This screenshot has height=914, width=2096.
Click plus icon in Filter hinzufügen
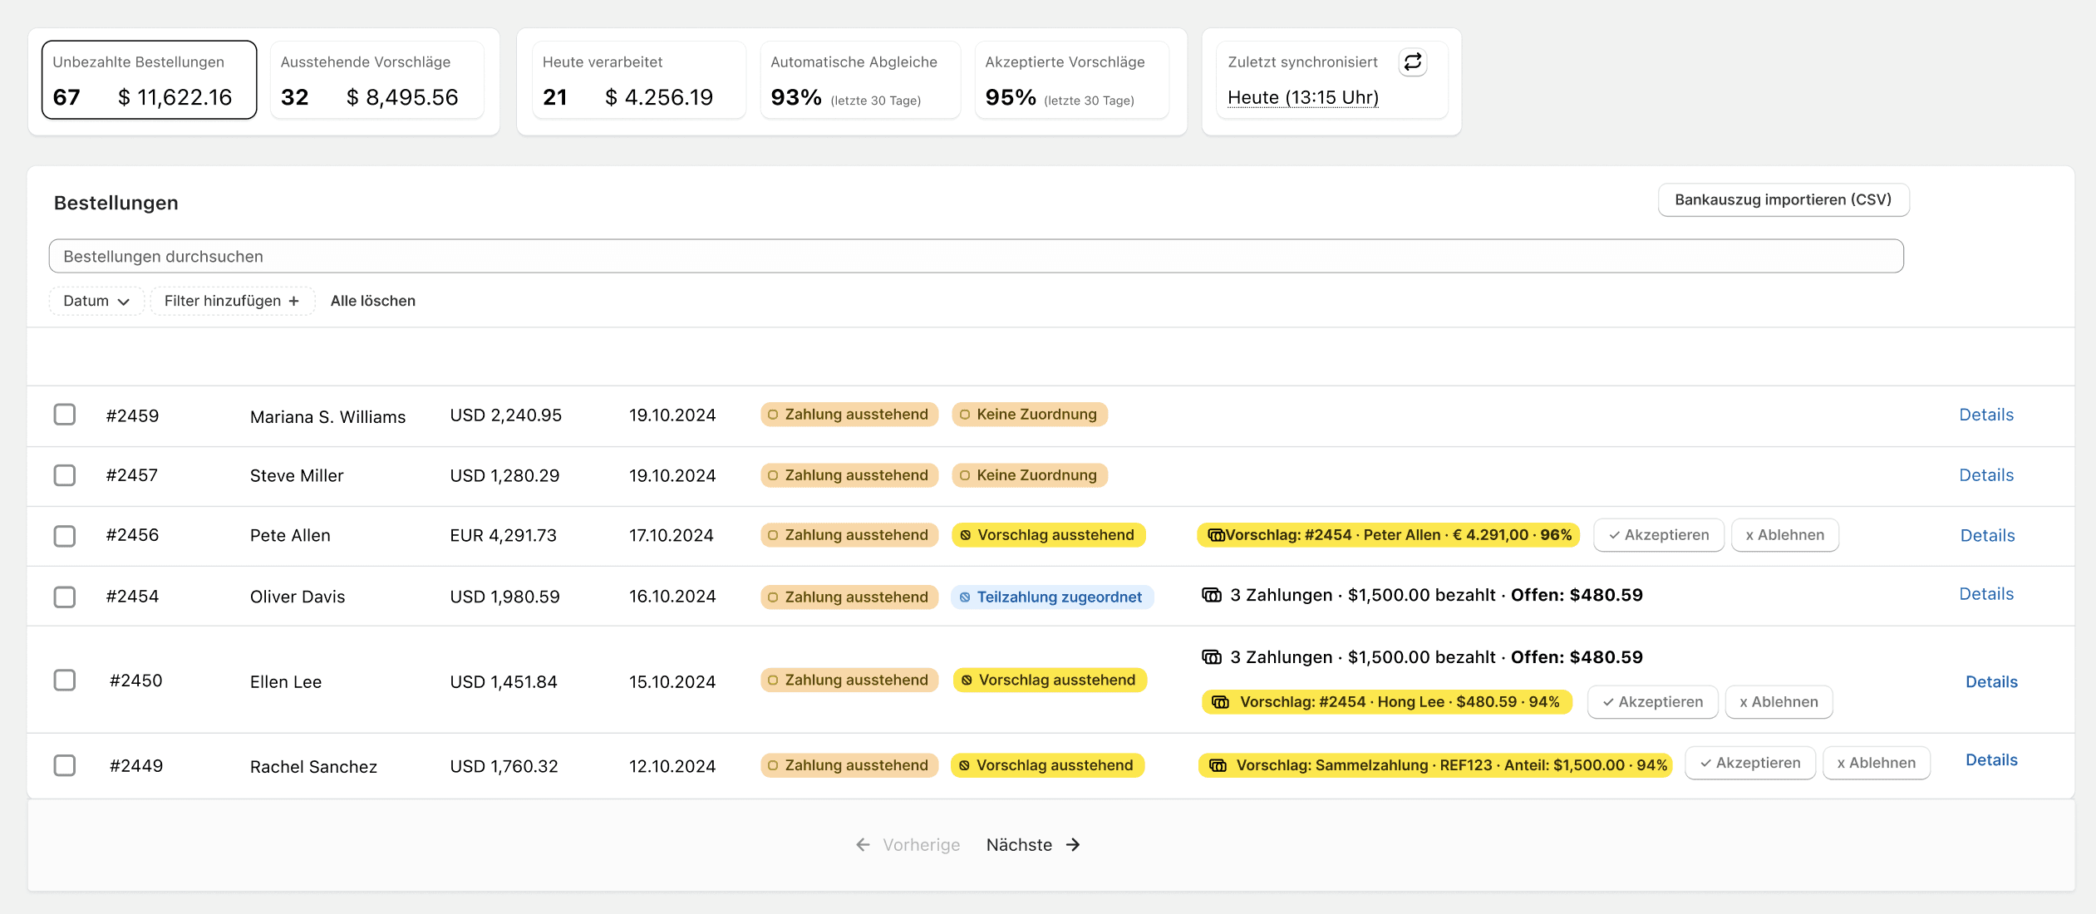[x=293, y=301]
